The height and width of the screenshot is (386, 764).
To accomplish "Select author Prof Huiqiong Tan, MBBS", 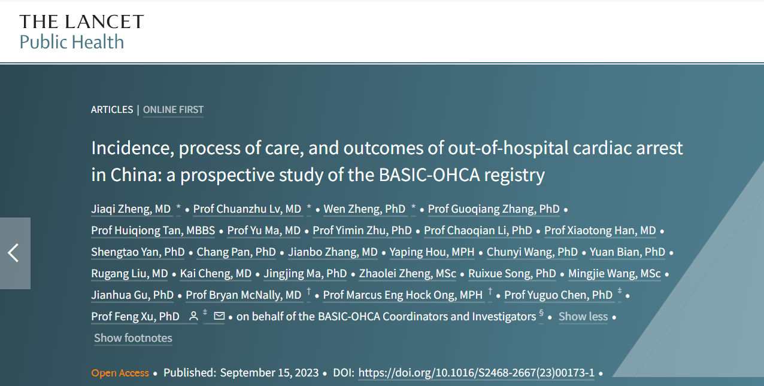I will [153, 231].
